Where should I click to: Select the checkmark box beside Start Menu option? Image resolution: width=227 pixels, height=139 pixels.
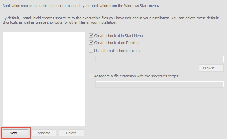[x=91, y=36]
